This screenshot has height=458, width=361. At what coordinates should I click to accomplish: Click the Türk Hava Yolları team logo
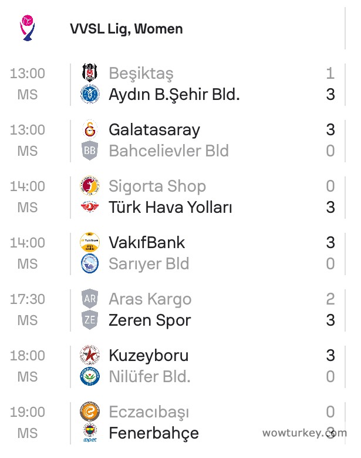(x=90, y=207)
